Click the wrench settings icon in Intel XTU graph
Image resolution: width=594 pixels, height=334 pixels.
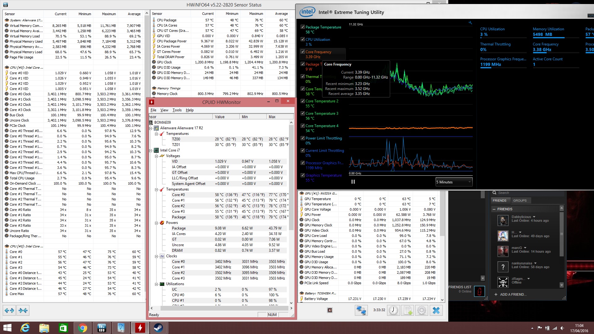[470, 23]
